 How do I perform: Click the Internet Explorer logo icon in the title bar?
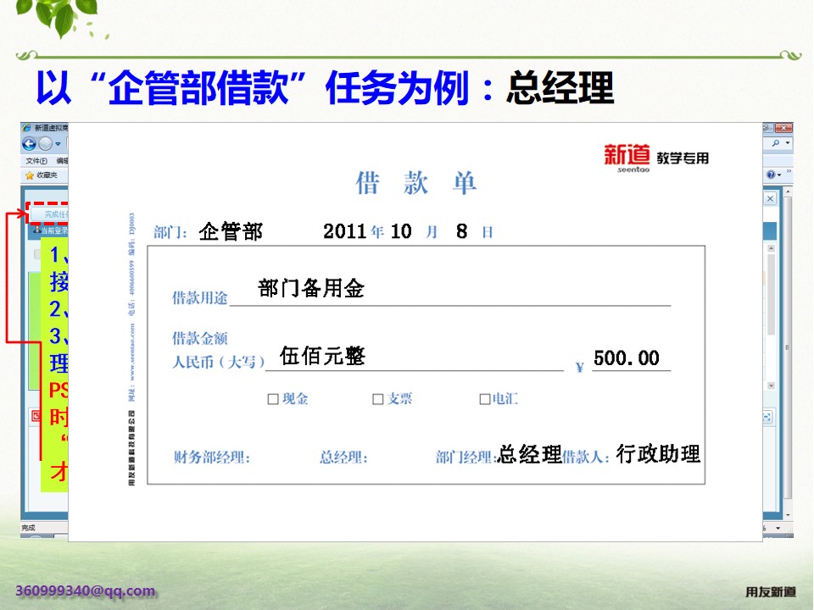[27, 128]
